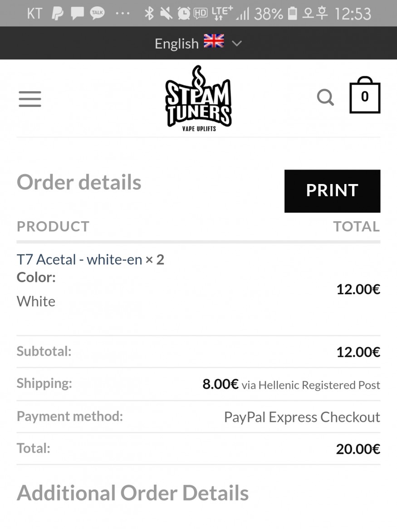Viewport: 397px width, 529px height.
Task: Click the language selector chevron arrow
Action: point(237,44)
